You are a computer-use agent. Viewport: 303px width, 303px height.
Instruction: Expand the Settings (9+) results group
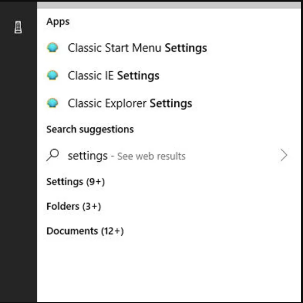tap(76, 182)
